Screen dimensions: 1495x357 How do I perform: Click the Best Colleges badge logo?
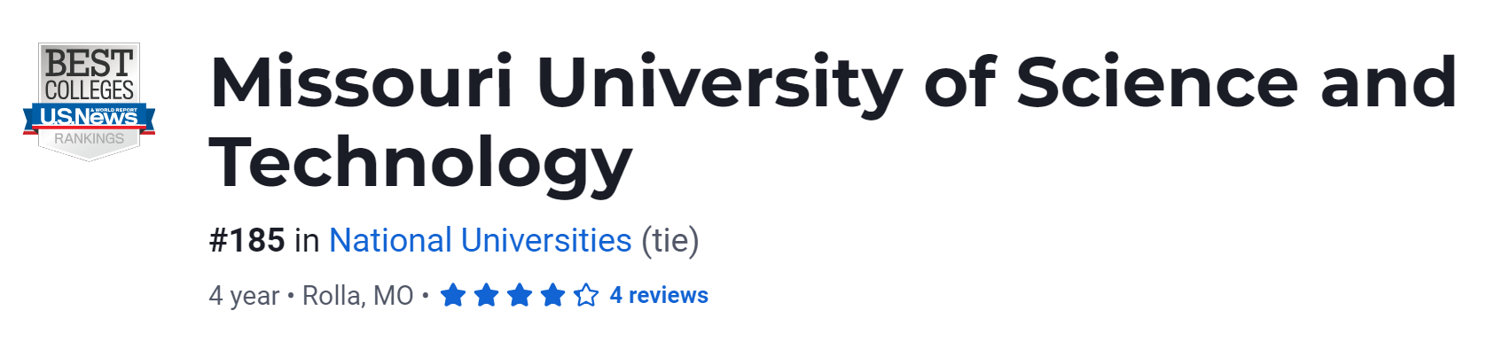pyautogui.click(x=89, y=100)
